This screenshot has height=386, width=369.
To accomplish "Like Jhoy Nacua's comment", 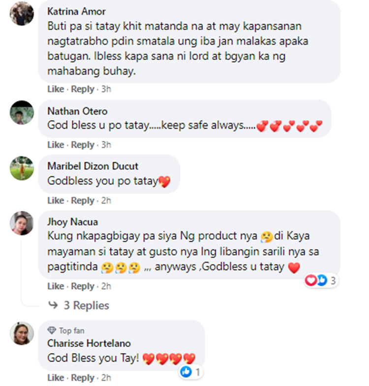I will click(x=56, y=286).
